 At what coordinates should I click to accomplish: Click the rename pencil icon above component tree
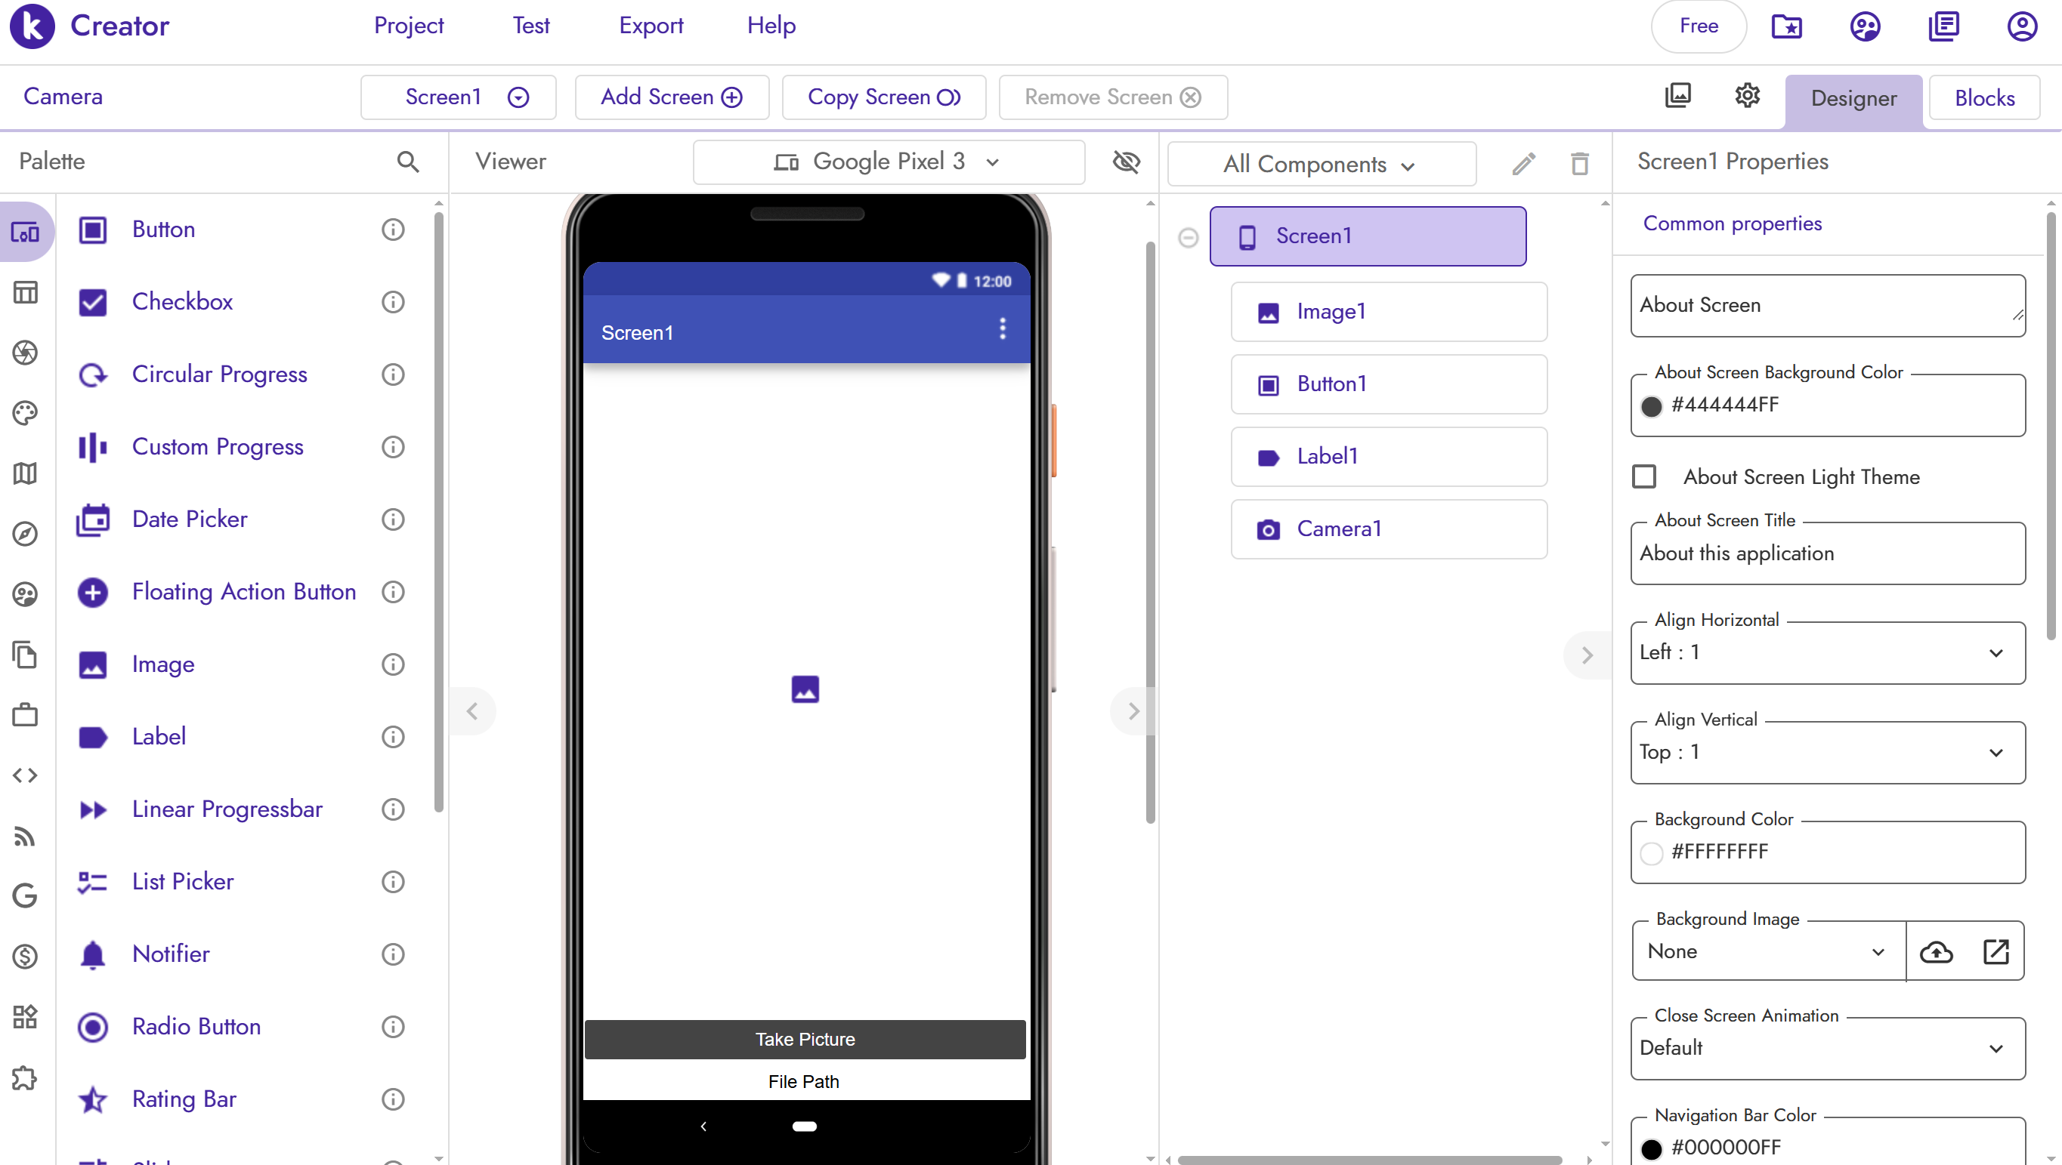tap(1523, 164)
